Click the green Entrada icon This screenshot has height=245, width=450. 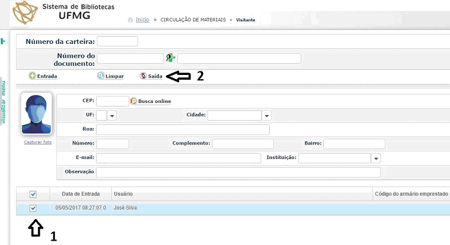[32, 76]
